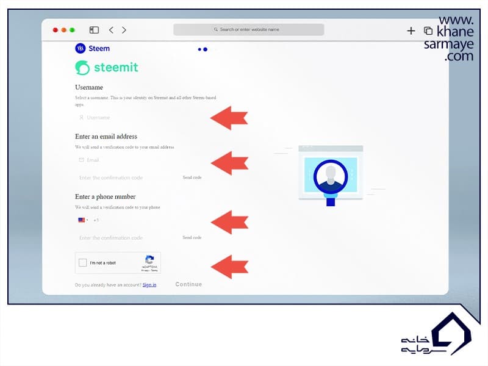Open the country flag dropdown

tap(83, 220)
